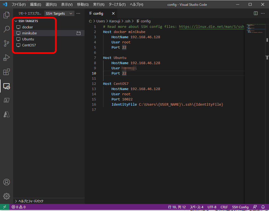Change language mode via SSH Config status item

pos(240,207)
